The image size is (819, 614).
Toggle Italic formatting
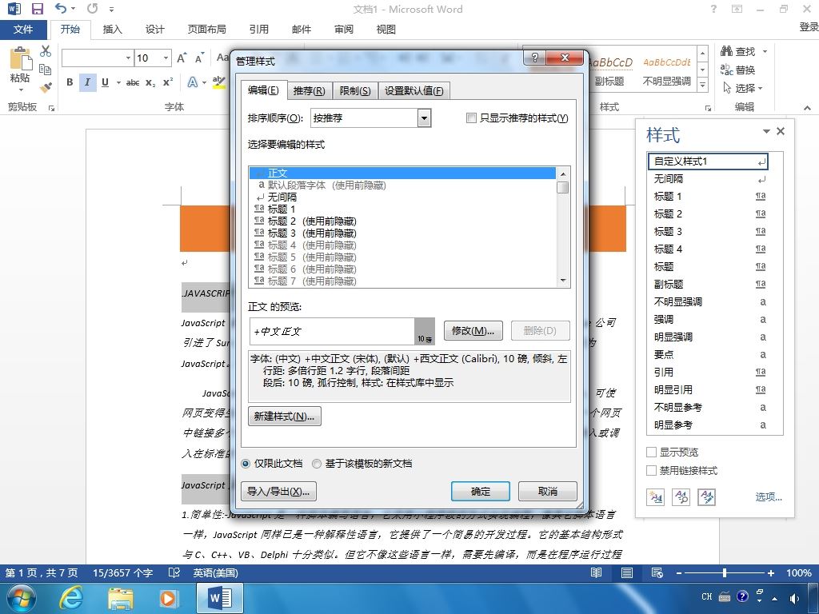[x=87, y=82]
